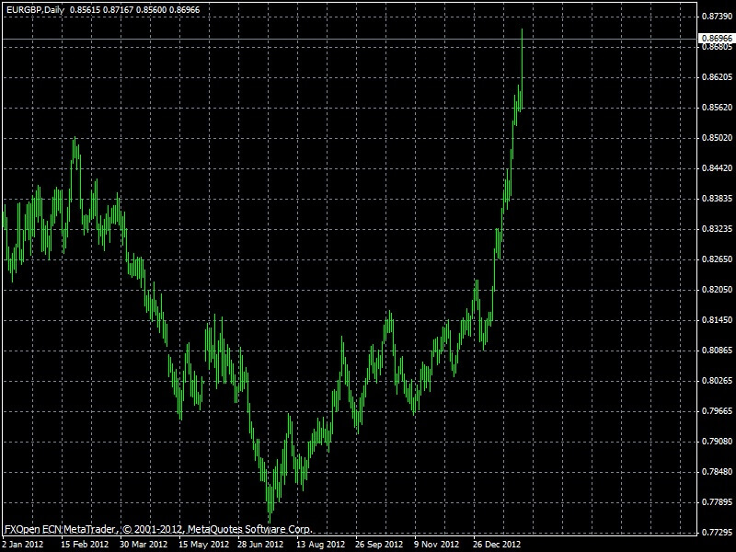Click the 0.85020 price scale label
The width and height of the screenshot is (736, 552).
coord(716,138)
